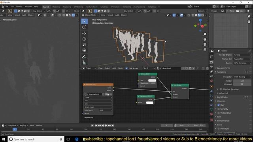The image size is (253, 142).
Task: Enable the Simplify checkbox
Action: (x=219, y=109)
